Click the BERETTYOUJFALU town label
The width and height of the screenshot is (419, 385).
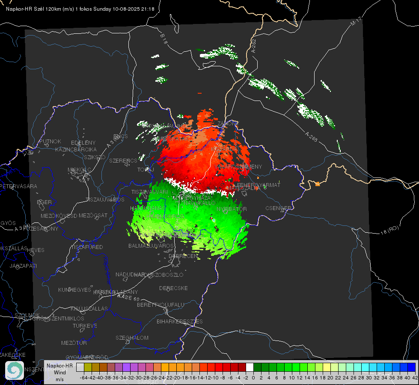click(160, 305)
